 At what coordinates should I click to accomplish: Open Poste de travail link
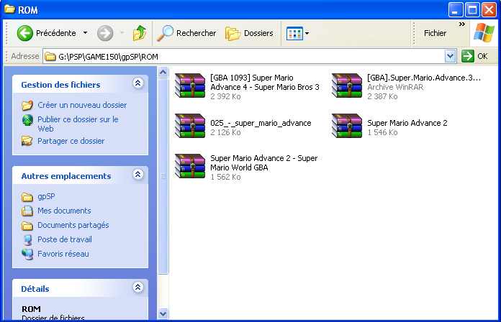coord(65,239)
